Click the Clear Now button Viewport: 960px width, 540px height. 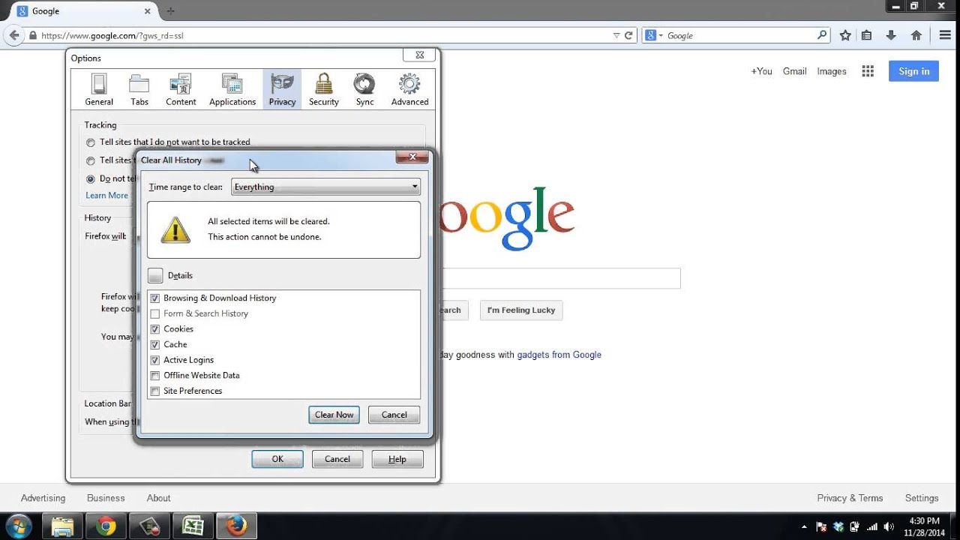[334, 415]
